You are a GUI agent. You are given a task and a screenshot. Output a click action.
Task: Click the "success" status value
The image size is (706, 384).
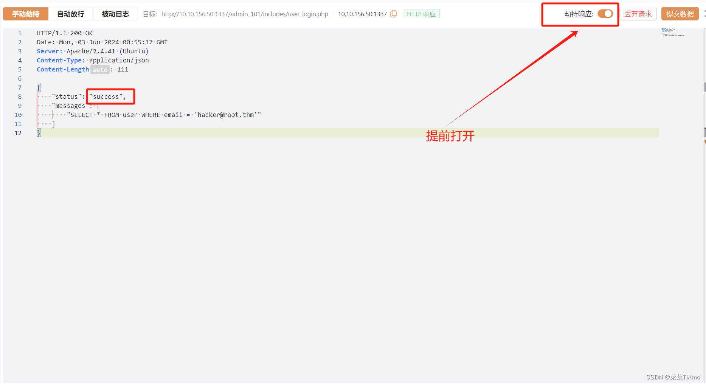pos(106,97)
